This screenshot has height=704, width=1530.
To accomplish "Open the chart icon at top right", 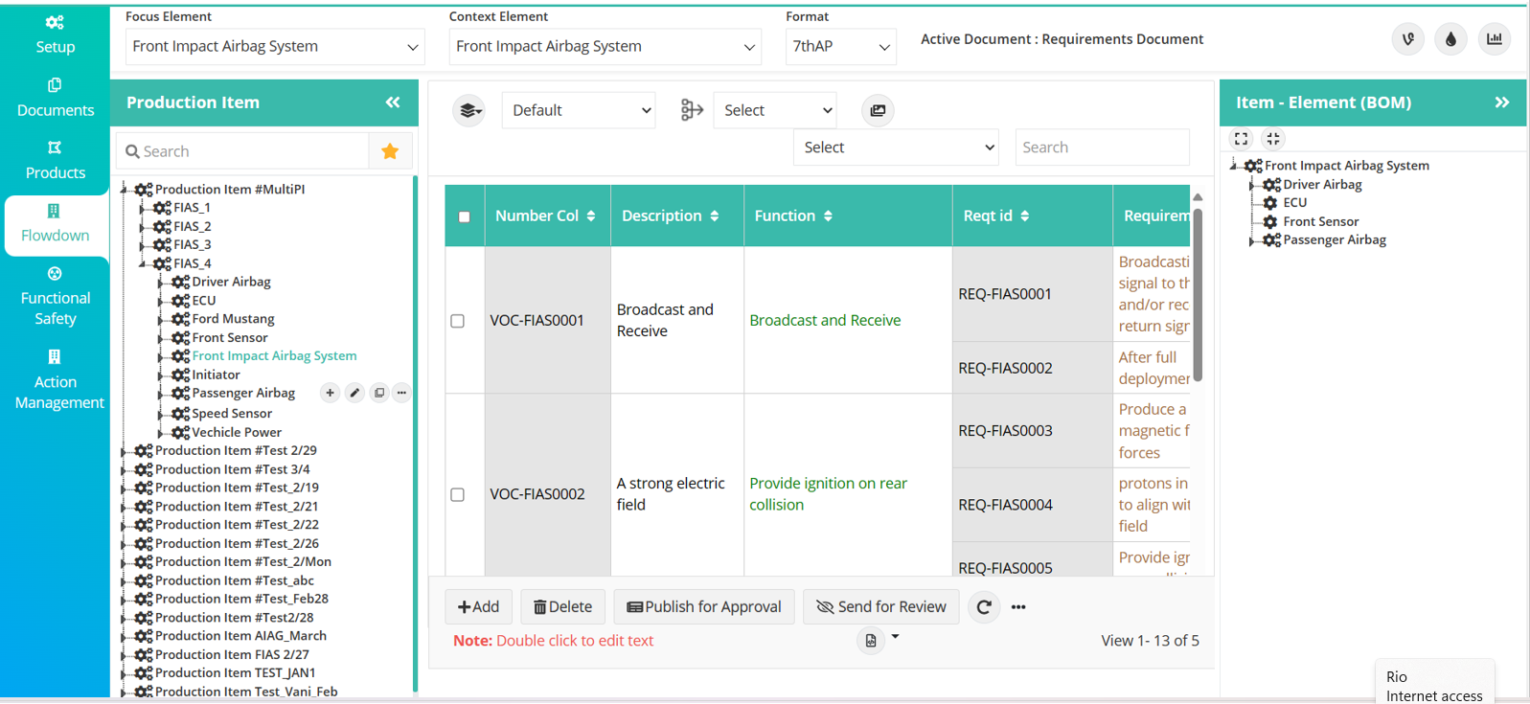I will (x=1494, y=39).
